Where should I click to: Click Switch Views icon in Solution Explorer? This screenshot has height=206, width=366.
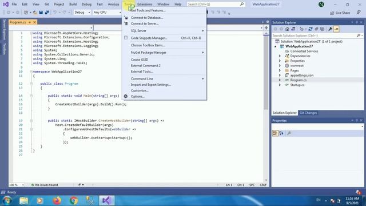tap(293, 29)
